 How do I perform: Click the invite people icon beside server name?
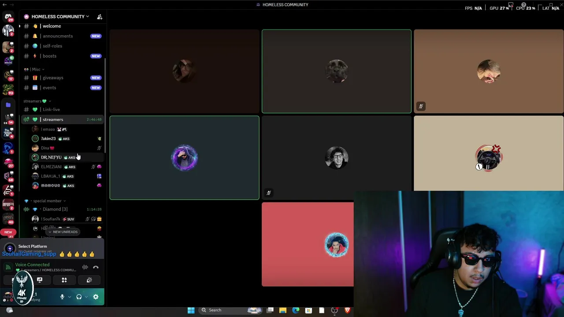pos(100,17)
